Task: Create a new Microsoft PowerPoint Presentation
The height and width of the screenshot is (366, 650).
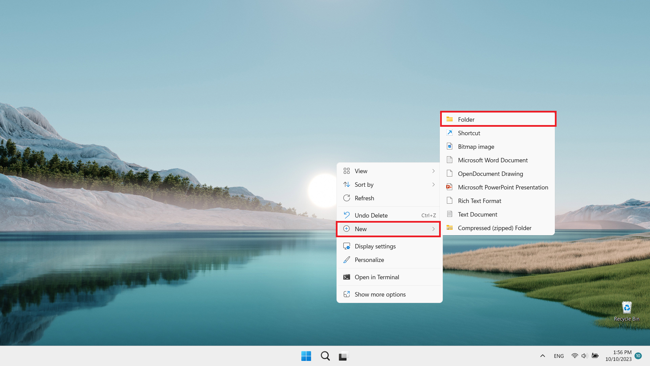Action: pyautogui.click(x=498, y=187)
